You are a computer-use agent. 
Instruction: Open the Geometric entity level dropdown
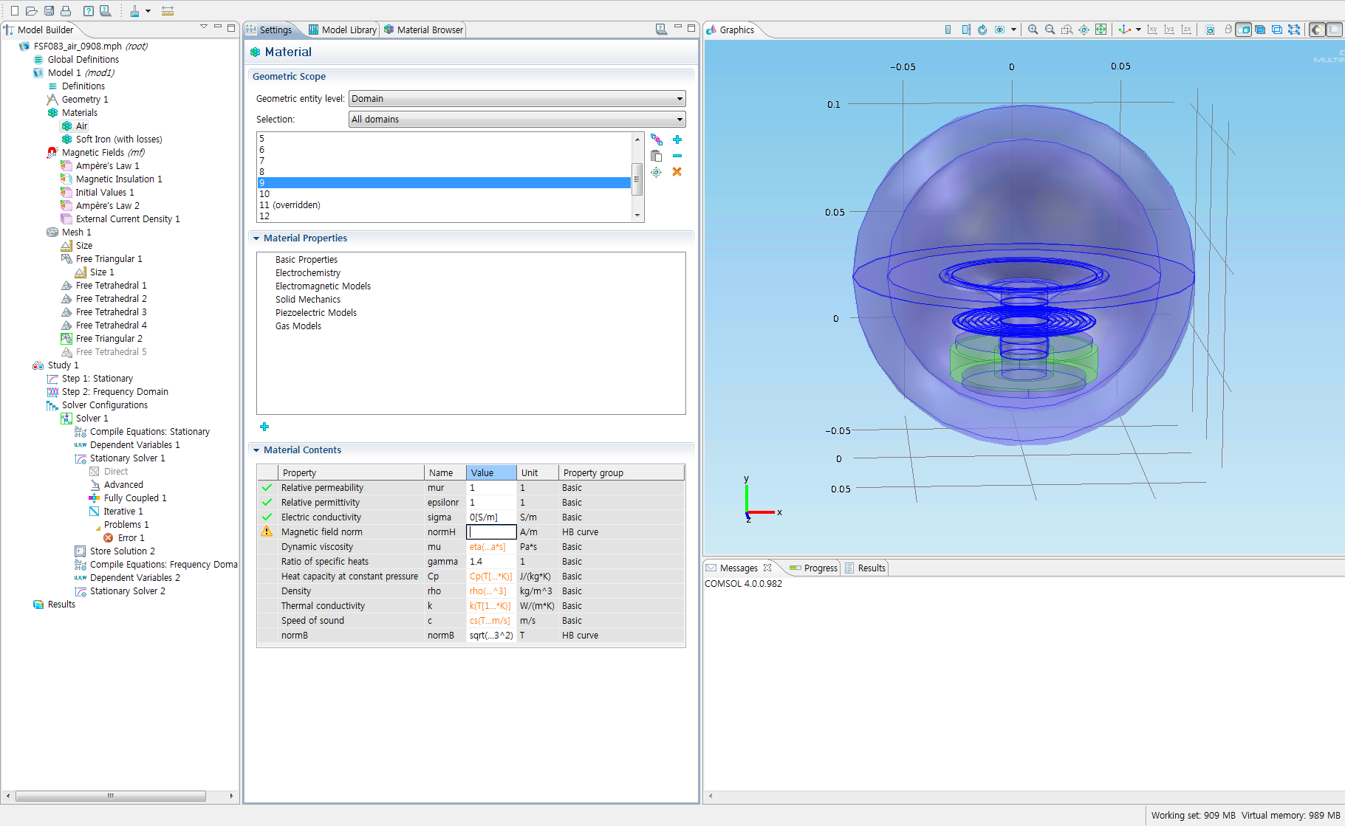click(x=516, y=99)
